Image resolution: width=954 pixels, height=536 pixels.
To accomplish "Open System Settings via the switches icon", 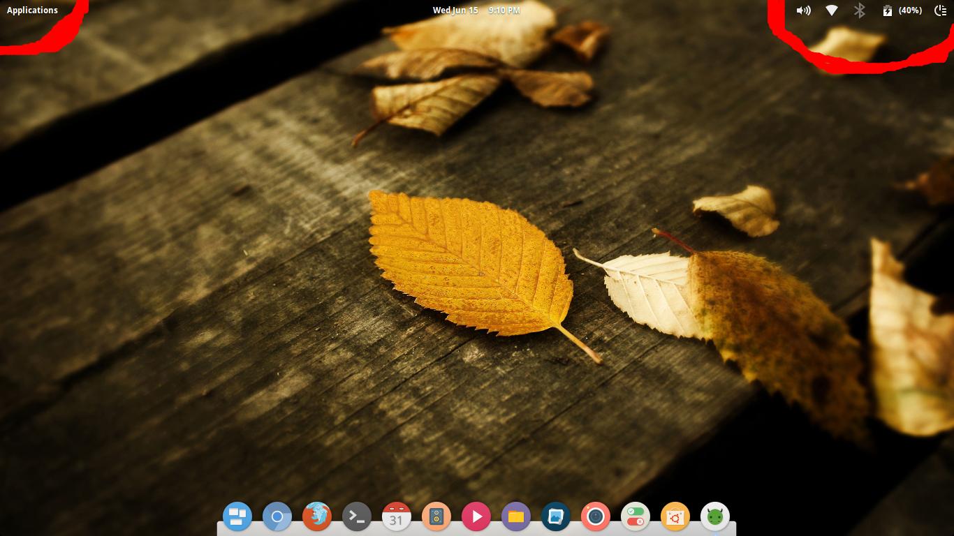I will click(636, 516).
